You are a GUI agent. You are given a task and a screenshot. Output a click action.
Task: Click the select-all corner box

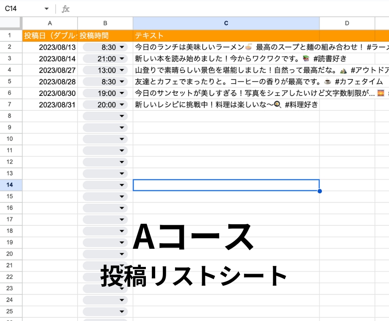[x=11, y=23]
